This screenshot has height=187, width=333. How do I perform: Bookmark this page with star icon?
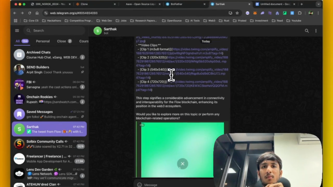coord(237,13)
